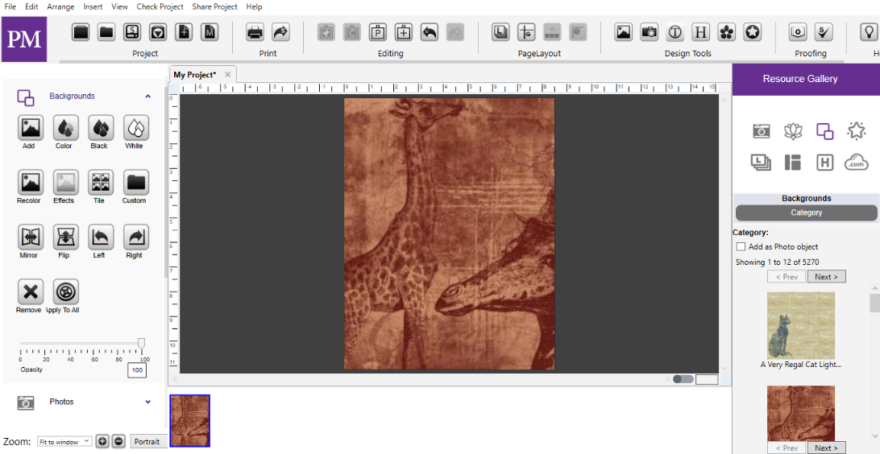Click the spell check icon in Proofing
The width and height of the screenshot is (880, 454).
coord(824,32)
